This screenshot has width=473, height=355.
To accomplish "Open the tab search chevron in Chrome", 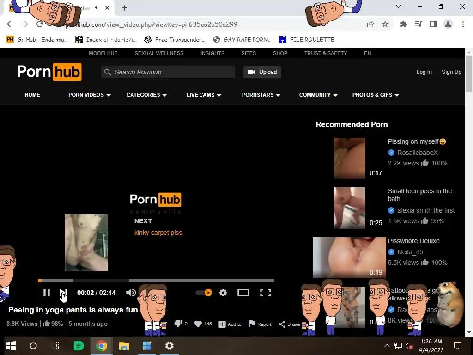I will pyautogui.click(x=399, y=6).
